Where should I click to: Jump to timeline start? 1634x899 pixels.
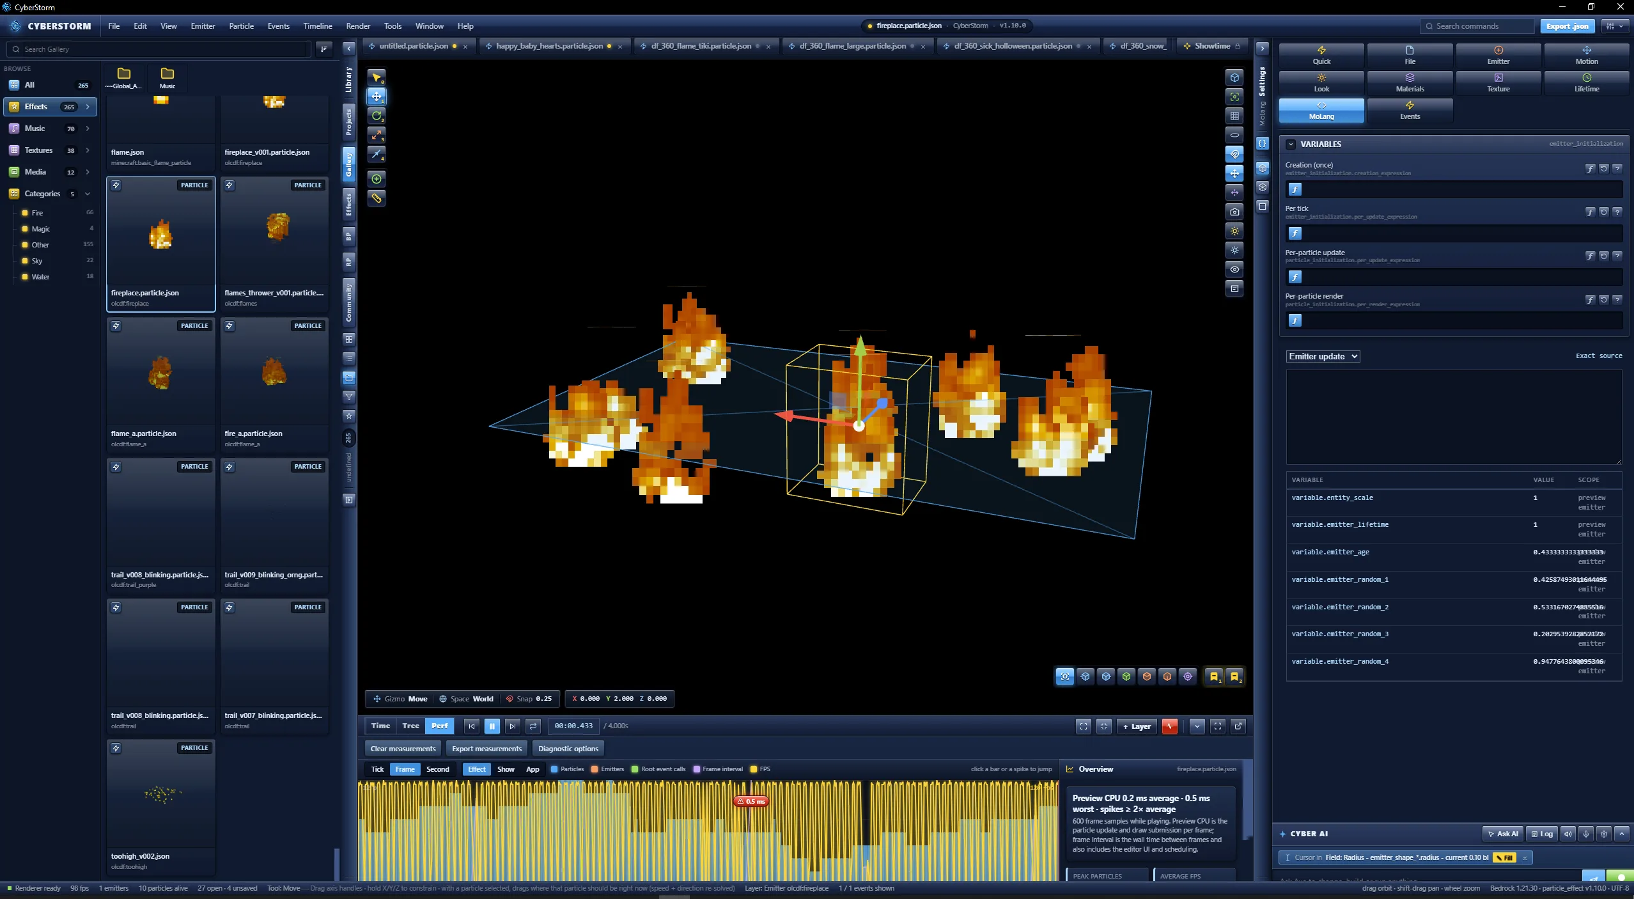(472, 726)
